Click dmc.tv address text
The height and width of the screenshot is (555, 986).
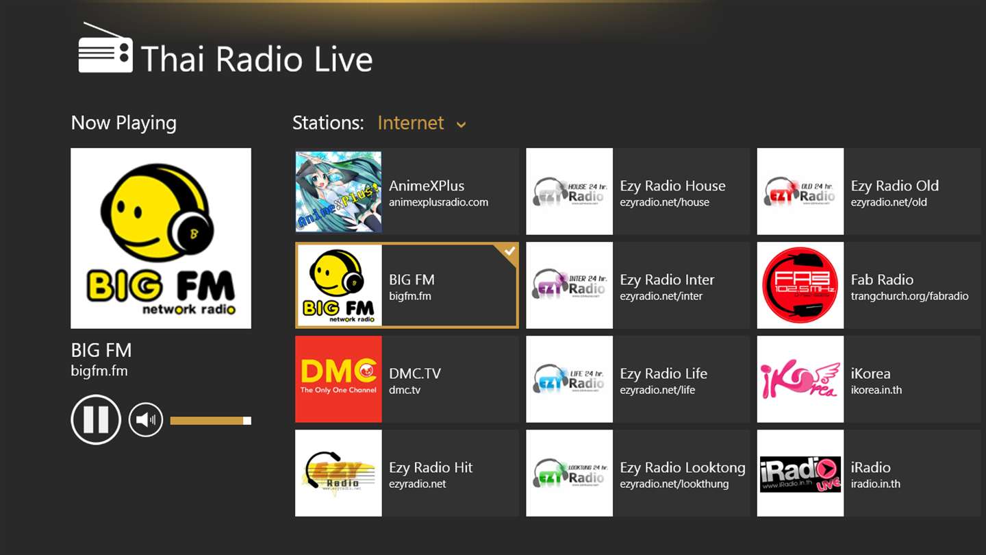point(405,390)
